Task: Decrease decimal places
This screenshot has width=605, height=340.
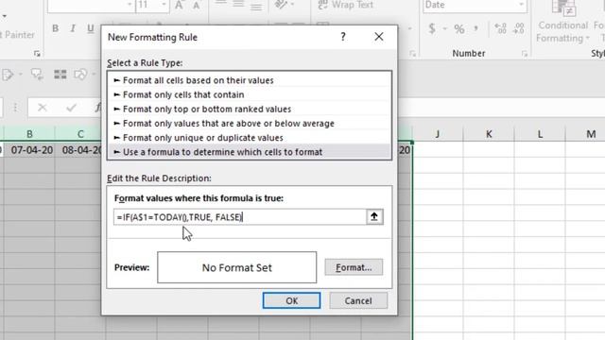Action: (x=519, y=28)
